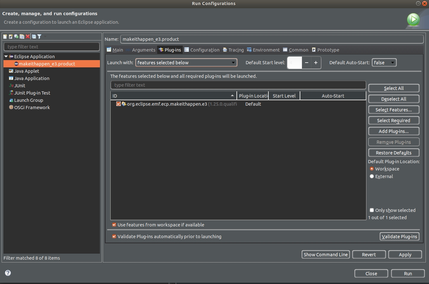The image size is (429, 284).
Task: Select the Workspace radio button
Action: pos(372,169)
